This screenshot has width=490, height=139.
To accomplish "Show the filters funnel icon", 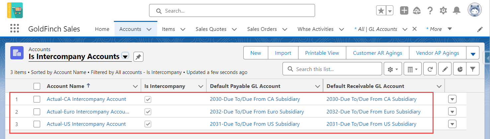I will 472,69.
